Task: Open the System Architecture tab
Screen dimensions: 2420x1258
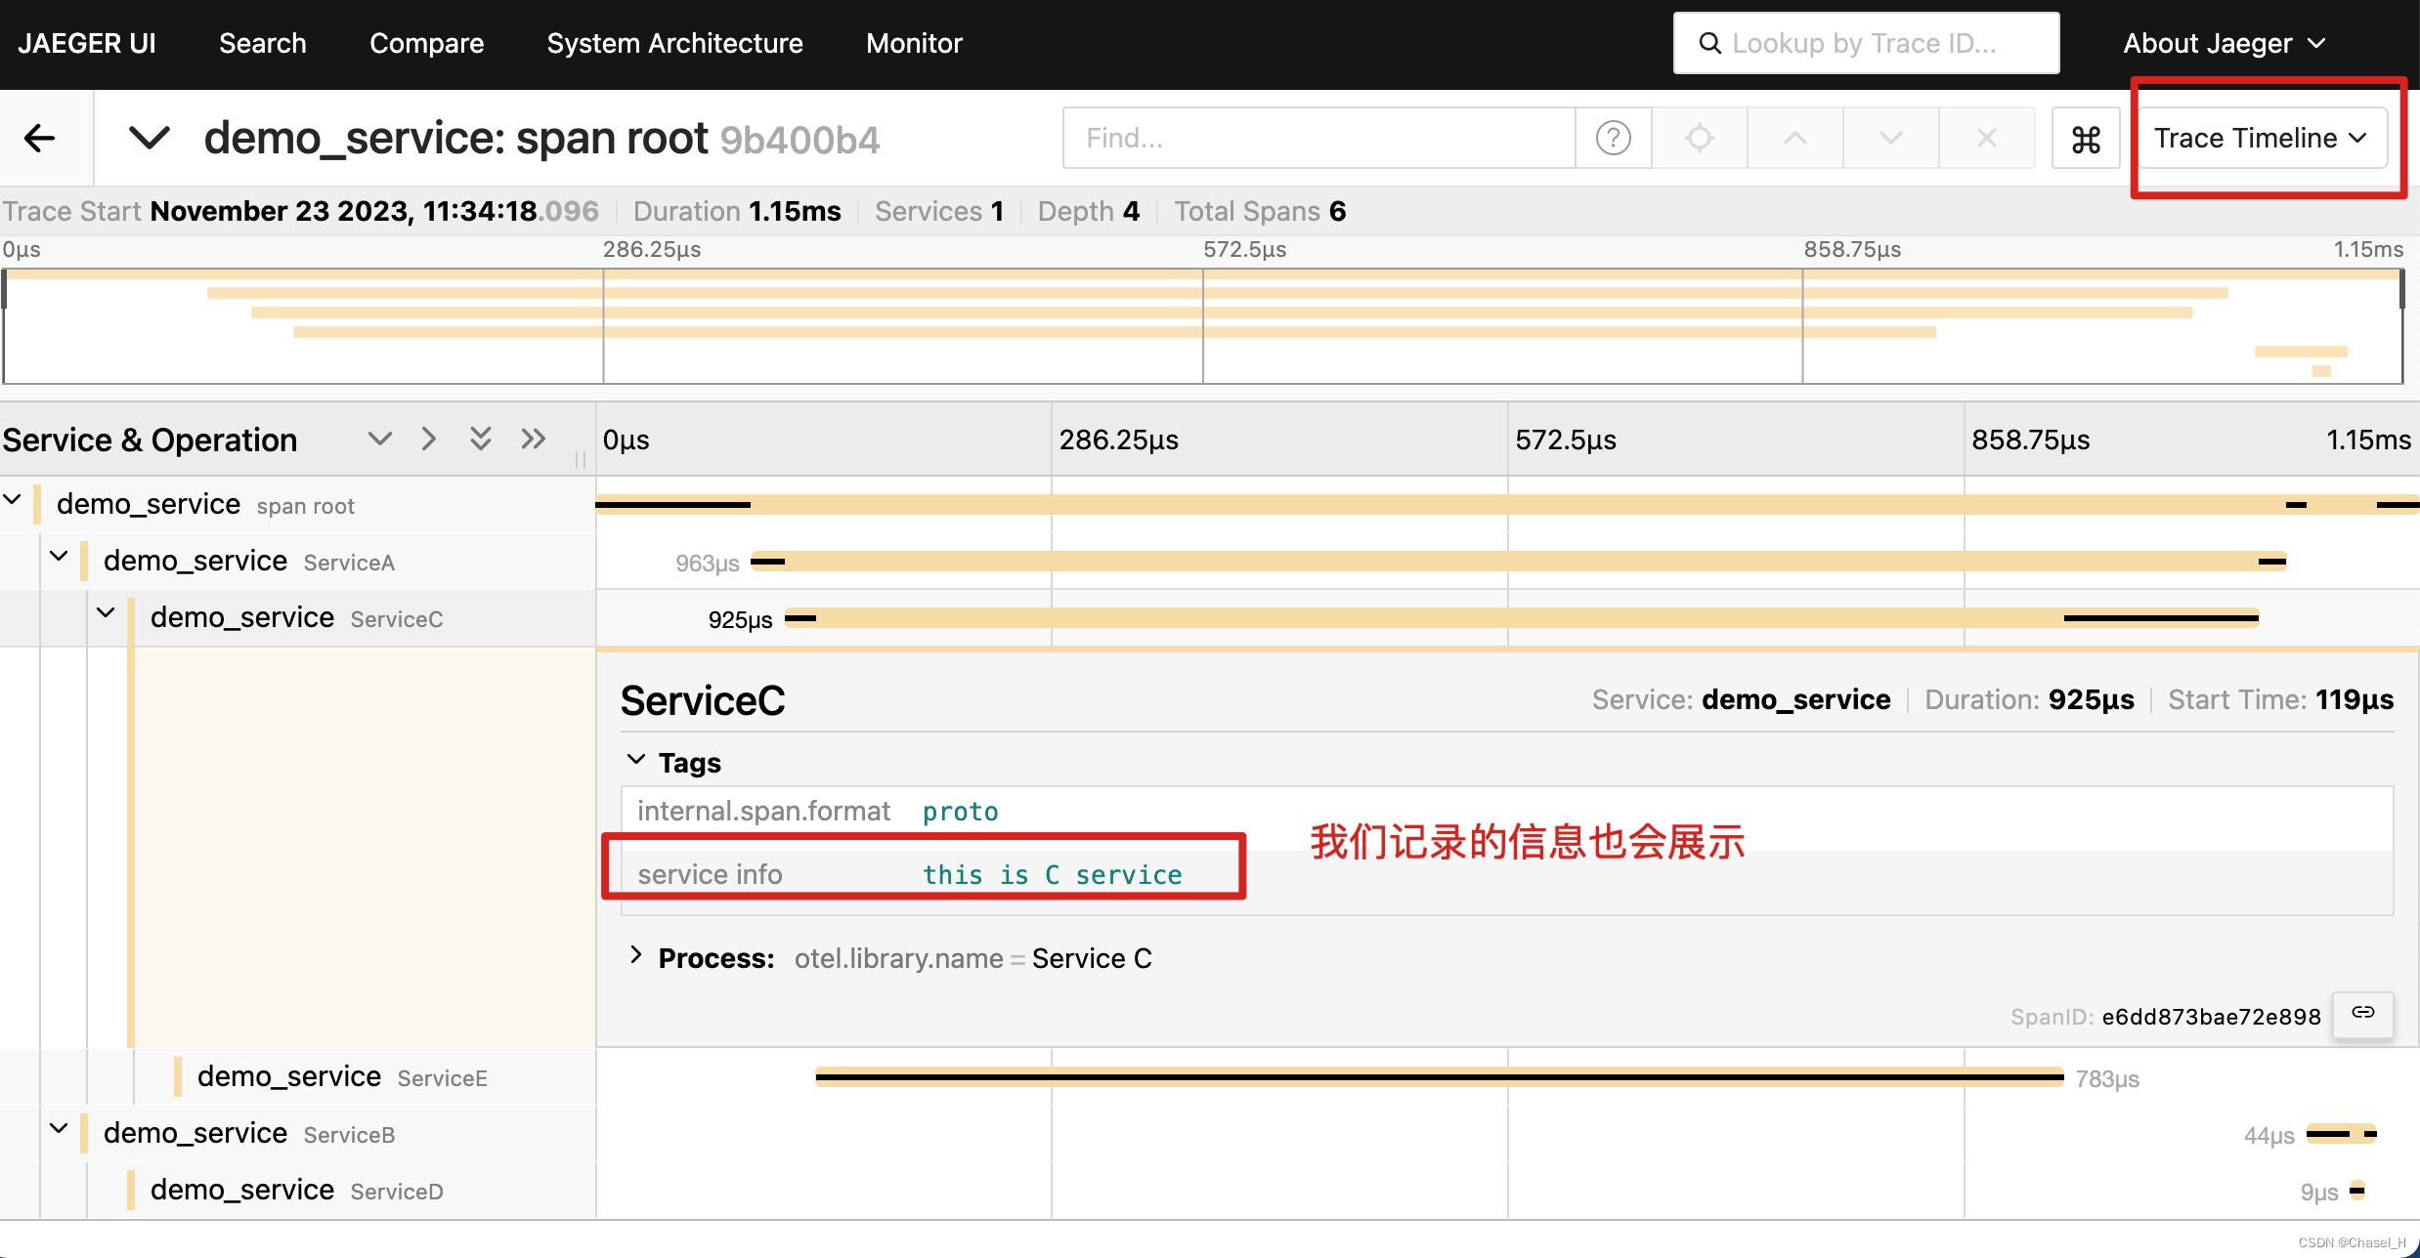Action: 674,43
